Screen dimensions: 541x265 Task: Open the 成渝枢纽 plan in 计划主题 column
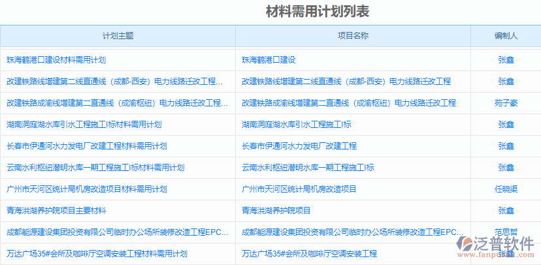click(x=118, y=103)
